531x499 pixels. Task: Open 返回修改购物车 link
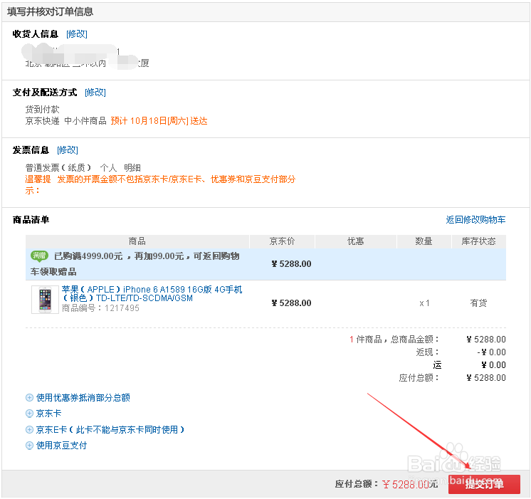475,219
